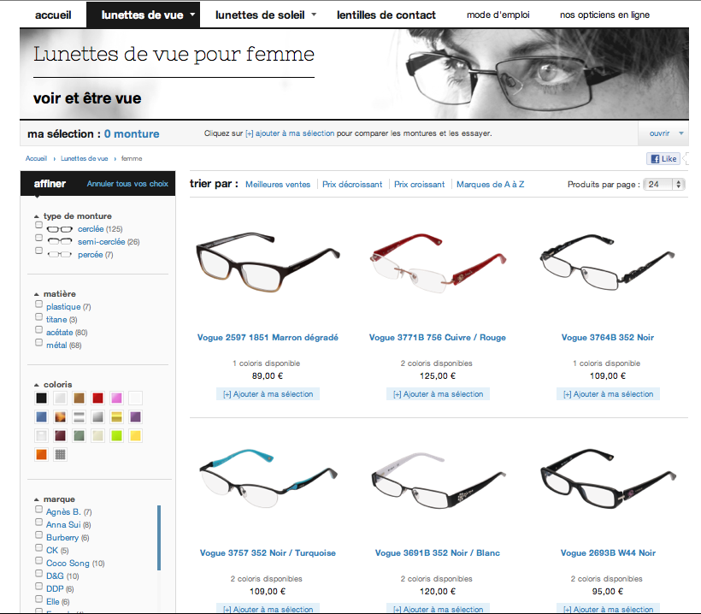Expand the ouvrir selection panel arrow
The image size is (701, 614).
click(x=680, y=133)
